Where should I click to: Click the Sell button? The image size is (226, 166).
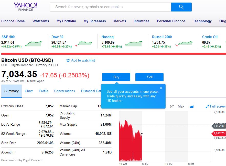149,77
